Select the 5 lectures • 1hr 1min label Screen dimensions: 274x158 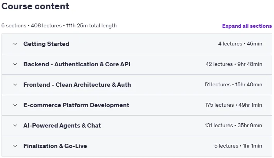click(x=238, y=146)
